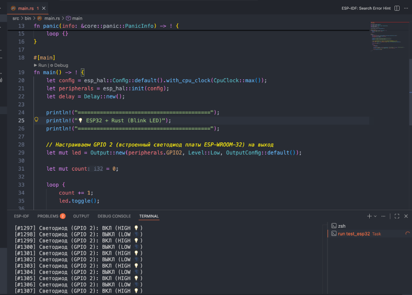This screenshot has width=412, height=295.
Task: Click the run test_esp32 terminal icon
Action: [x=334, y=234]
